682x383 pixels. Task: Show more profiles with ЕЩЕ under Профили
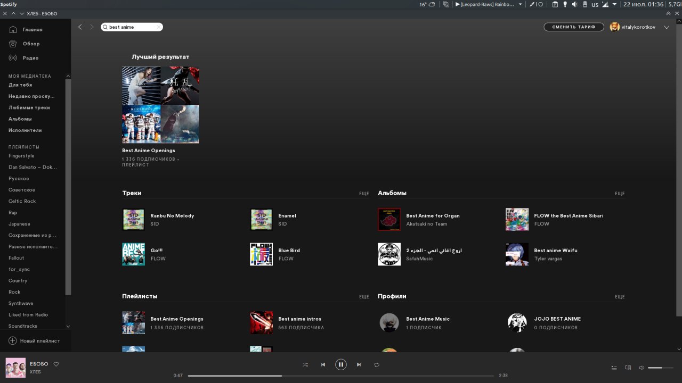[x=620, y=297]
